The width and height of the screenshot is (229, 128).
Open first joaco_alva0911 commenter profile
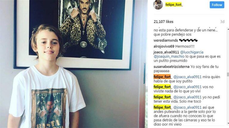pyautogui.click(x=166, y=52)
